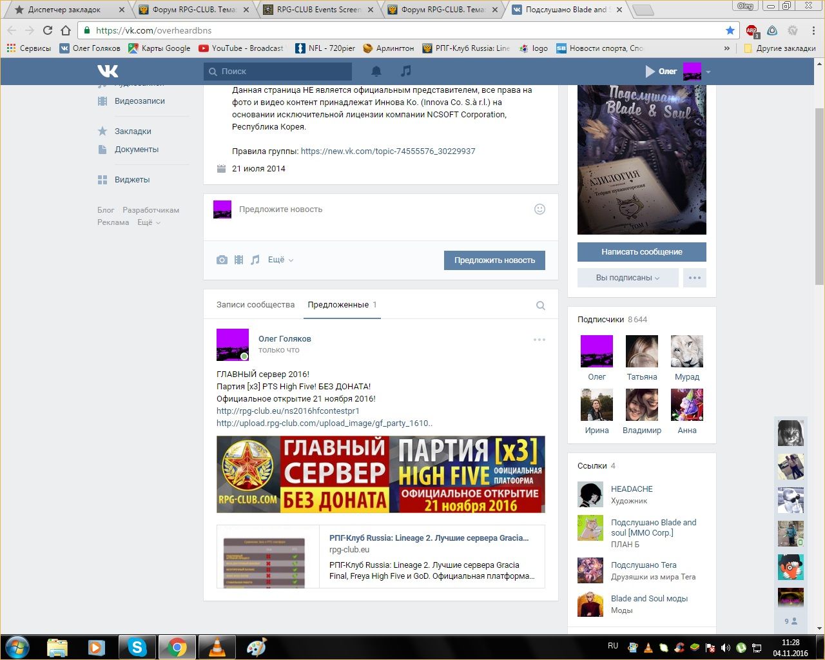Open Документы in left sidebar
Viewport: 825px width, 660px height.
pos(136,150)
